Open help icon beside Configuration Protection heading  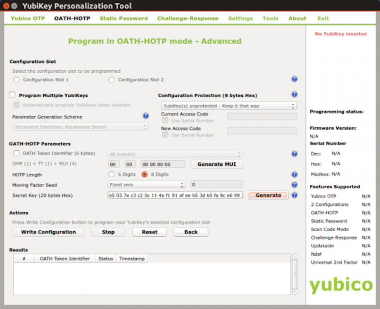(x=294, y=94)
